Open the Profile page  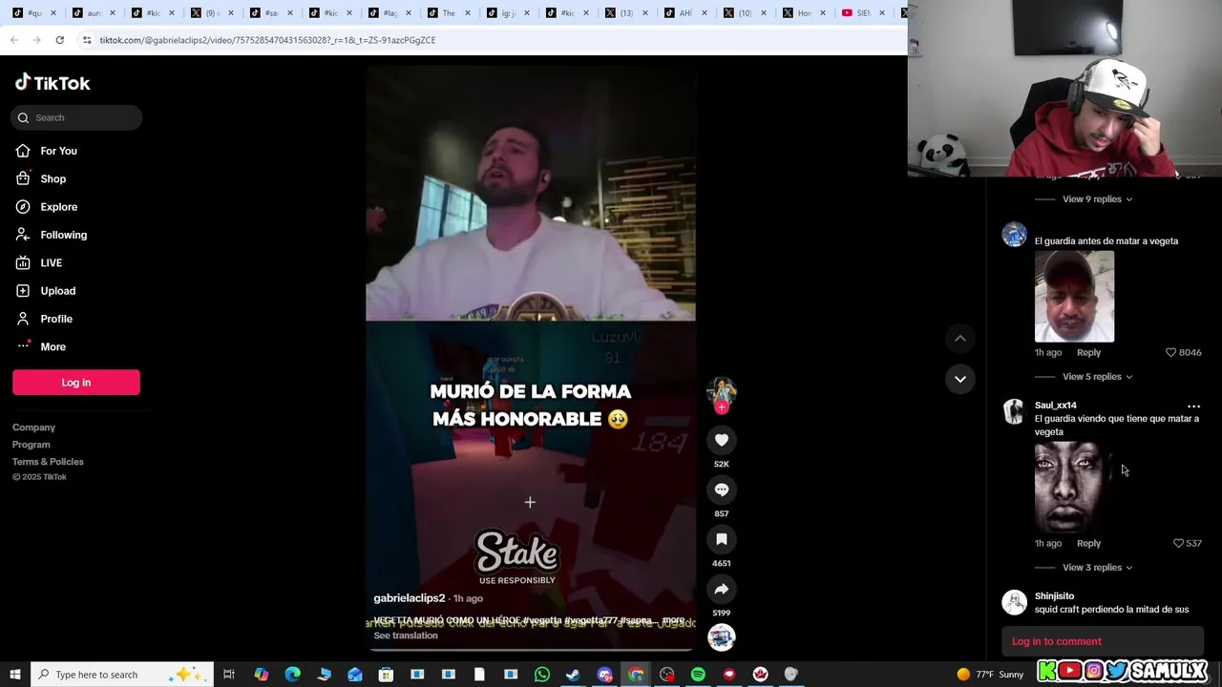(55, 319)
